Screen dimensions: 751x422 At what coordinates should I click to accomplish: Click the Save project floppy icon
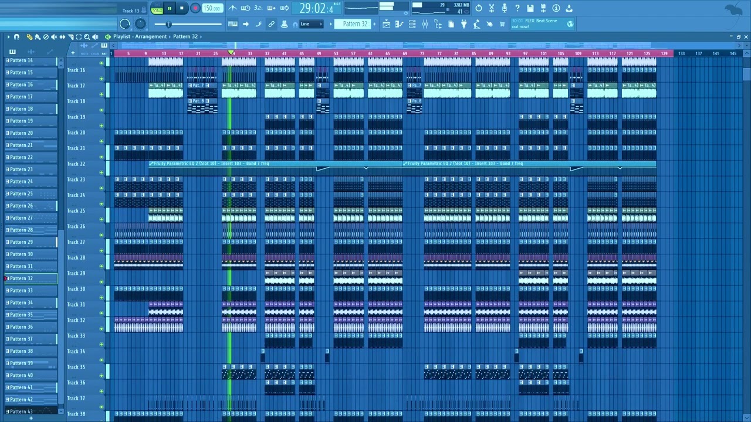pyautogui.click(x=530, y=8)
